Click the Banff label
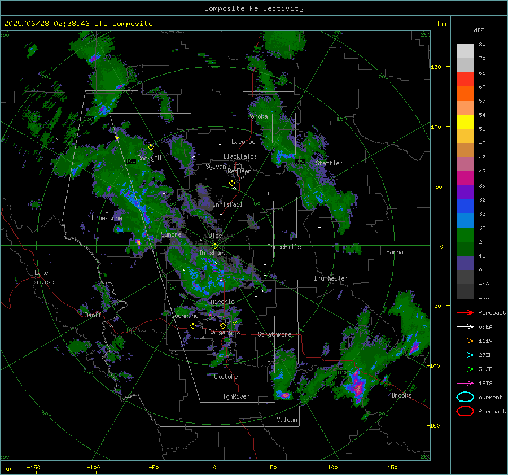 point(93,315)
